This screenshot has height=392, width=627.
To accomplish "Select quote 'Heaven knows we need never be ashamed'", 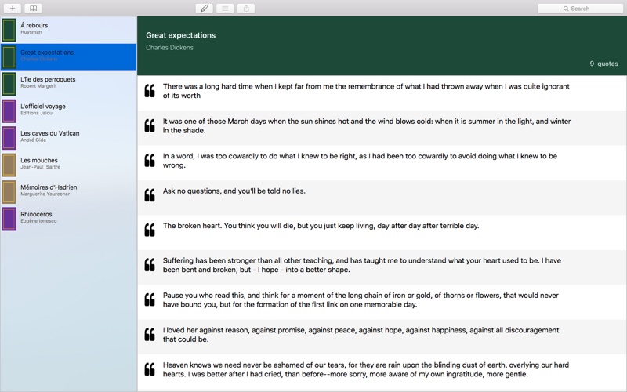I will pyautogui.click(x=366, y=369).
